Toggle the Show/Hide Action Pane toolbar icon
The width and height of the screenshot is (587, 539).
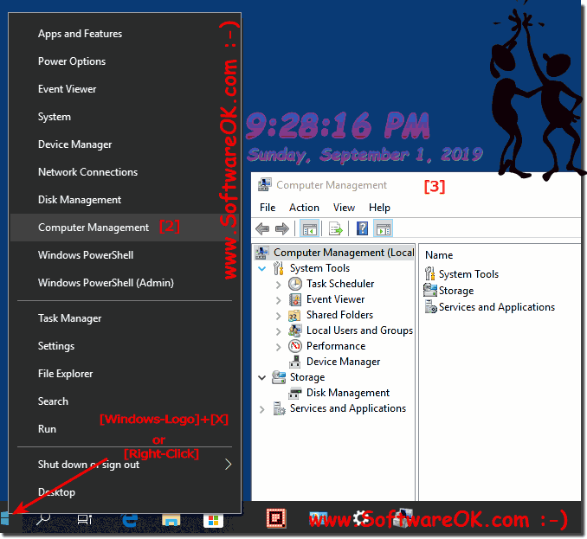point(383,228)
